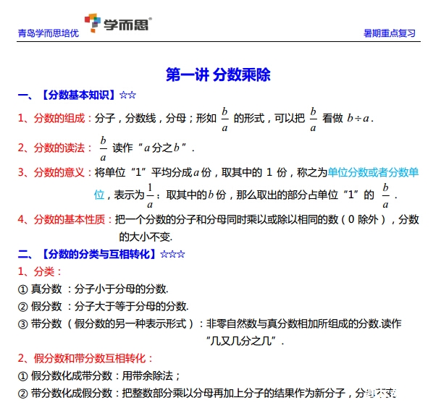Click the circled ① before 假分数化成带分数

(22, 376)
